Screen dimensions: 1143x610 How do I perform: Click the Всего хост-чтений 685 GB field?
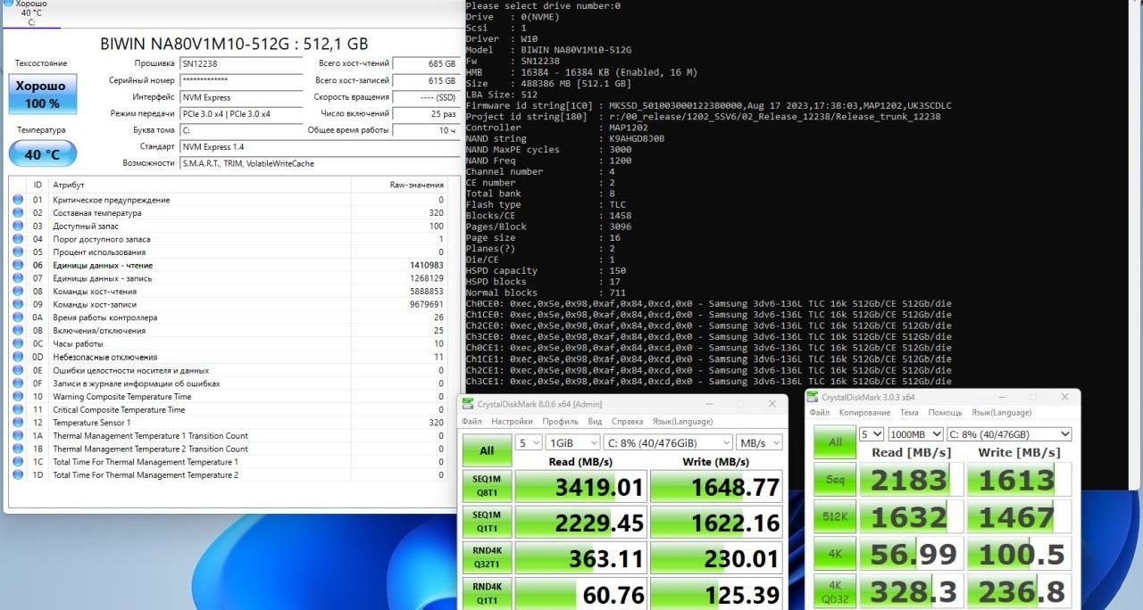425,63
